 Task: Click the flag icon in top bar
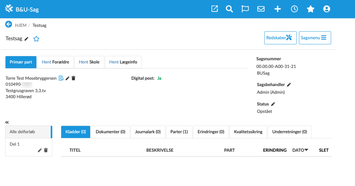[x=245, y=9]
